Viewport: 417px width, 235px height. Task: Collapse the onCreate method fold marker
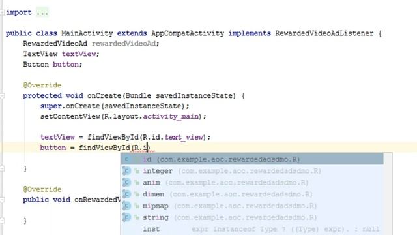click(x=2, y=96)
